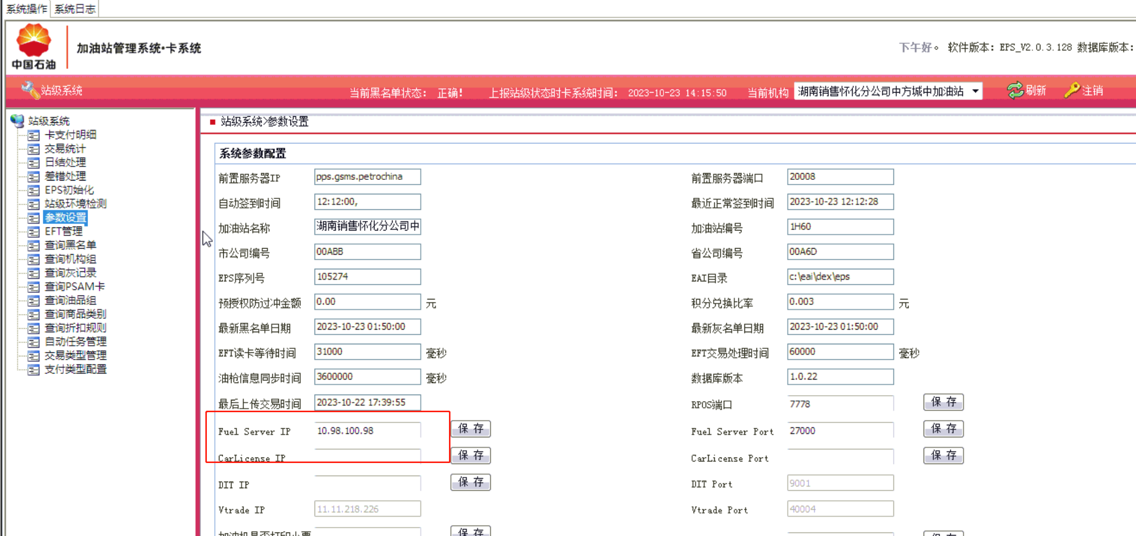This screenshot has width=1136, height=536.
Task: Click the wrench icon beside 站级系统
Action: 29,90
